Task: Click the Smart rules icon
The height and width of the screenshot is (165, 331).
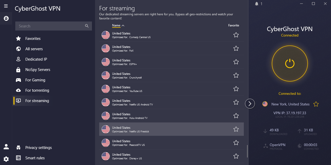Action: click(x=18, y=158)
